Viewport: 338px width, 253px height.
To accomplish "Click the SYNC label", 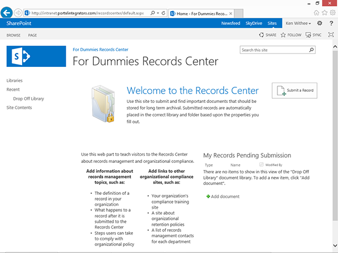I will 317,35.
